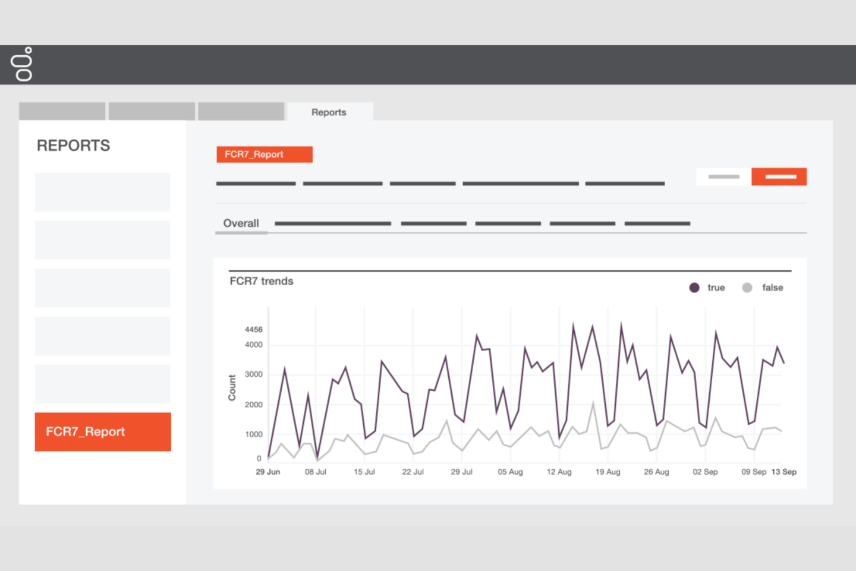Open FCR7_Report from the sidebar

(x=102, y=432)
